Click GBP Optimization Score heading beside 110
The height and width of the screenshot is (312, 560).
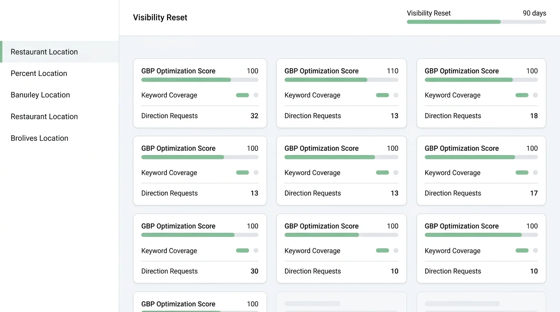(322, 71)
